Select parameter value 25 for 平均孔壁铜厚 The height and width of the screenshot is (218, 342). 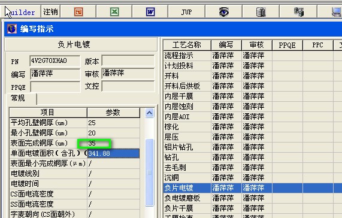click(113, 123)
